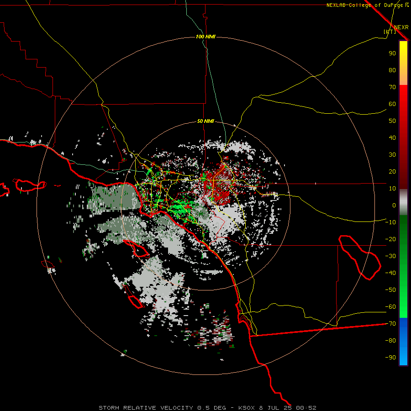Click the -60 value on the velocity scale
The width and height of the screenshot is (411, 411).
390,307
